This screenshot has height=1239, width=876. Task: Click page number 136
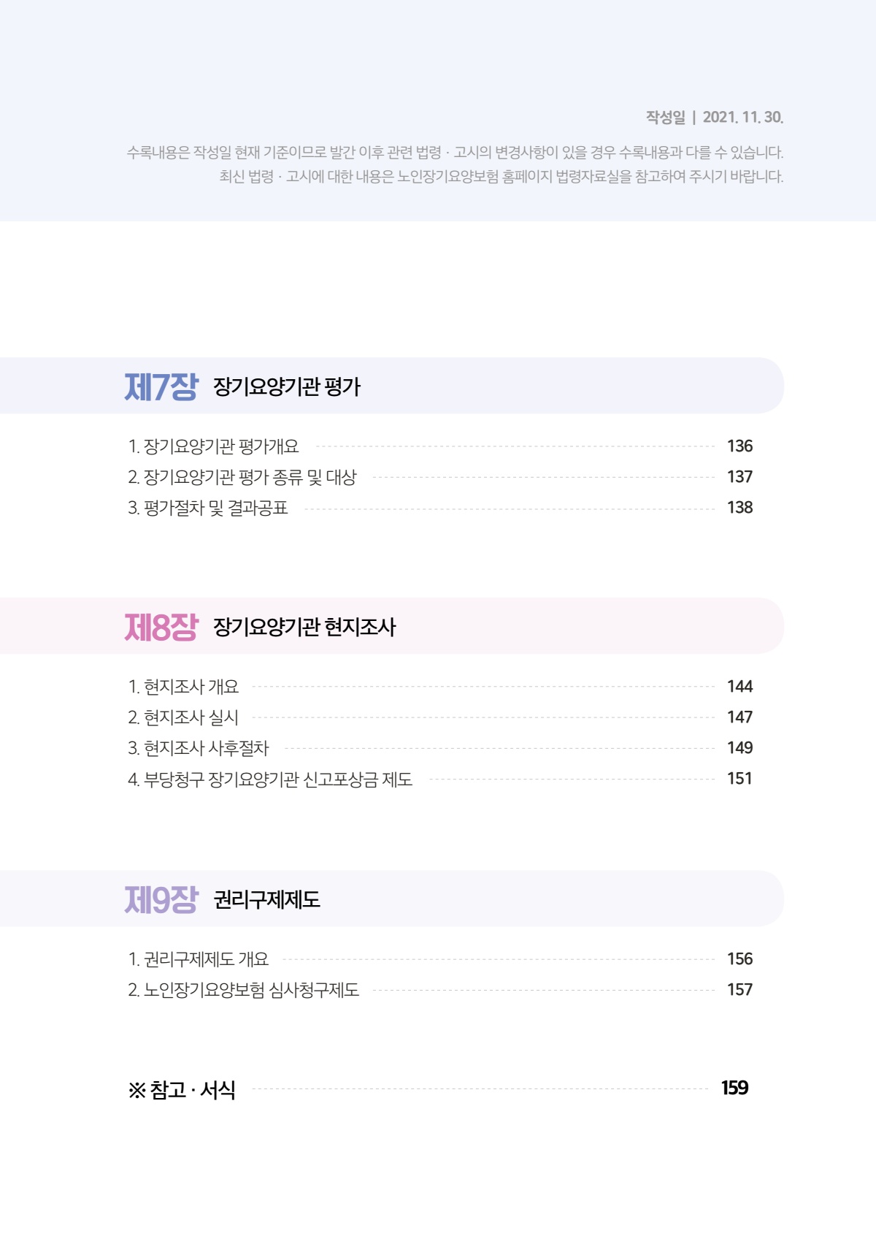click(739, 446)
